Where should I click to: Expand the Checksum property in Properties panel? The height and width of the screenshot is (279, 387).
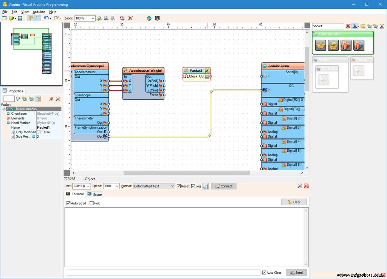click(8, 113)
